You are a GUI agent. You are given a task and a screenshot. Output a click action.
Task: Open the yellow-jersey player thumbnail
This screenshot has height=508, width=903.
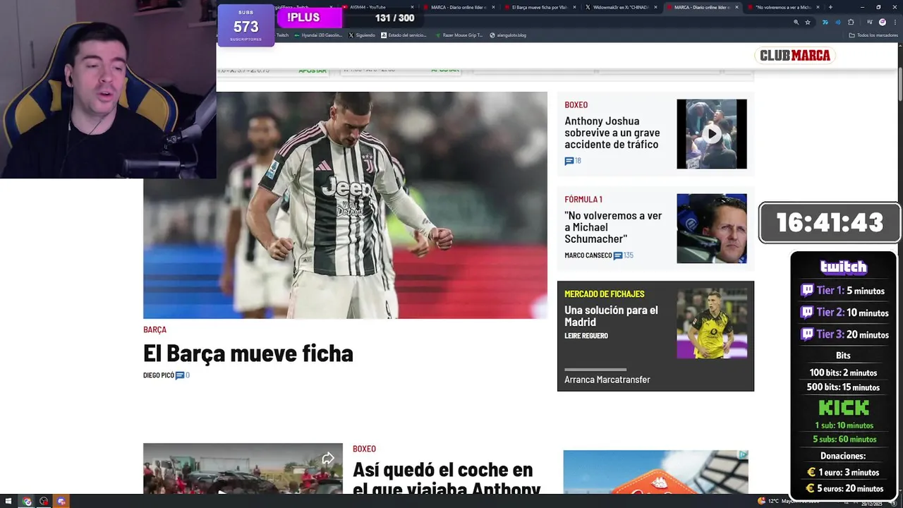click(x=712, y=324)
